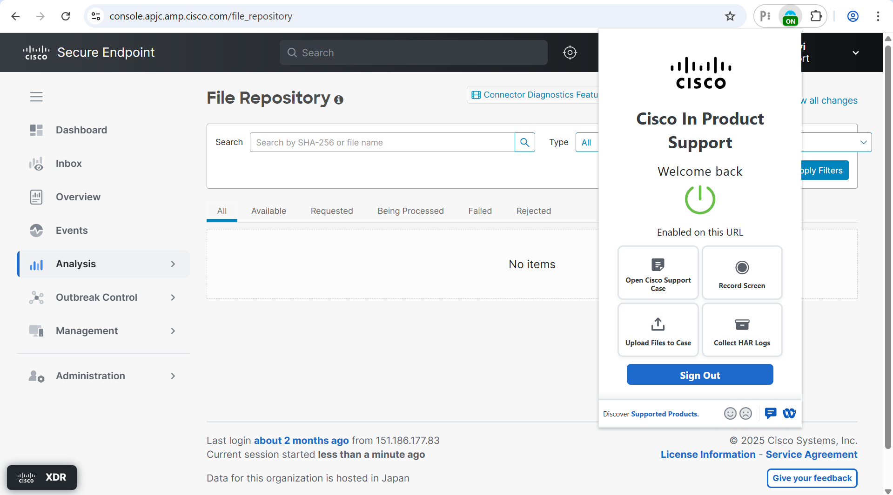
Task: Open Service Agreement link
Action: pyautogui.click(x=811, y=455)
